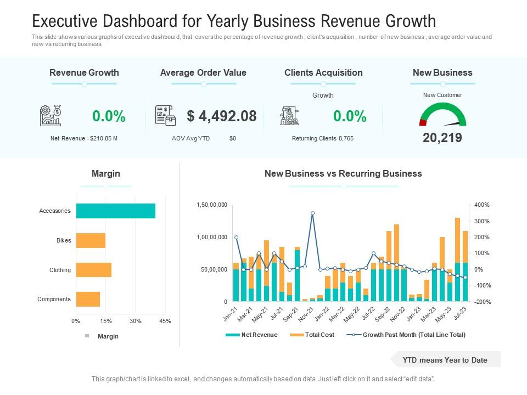This screenshot has width=527, height=395.
Task: Select the Accessories margin bar
Action: [116, 211]
